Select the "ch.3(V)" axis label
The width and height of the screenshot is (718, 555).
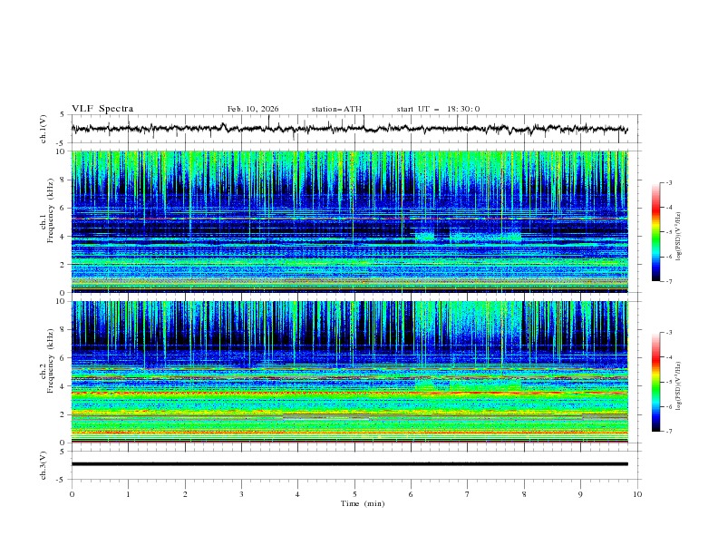pos(44,465)
